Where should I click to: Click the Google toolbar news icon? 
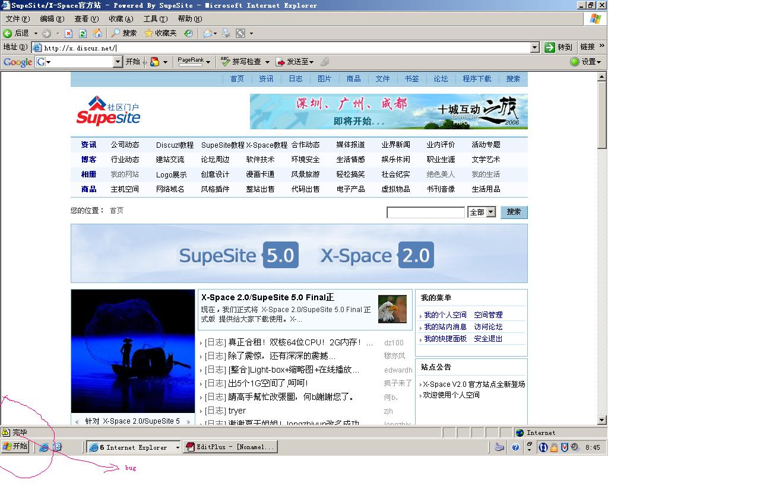tap(154, 62)
